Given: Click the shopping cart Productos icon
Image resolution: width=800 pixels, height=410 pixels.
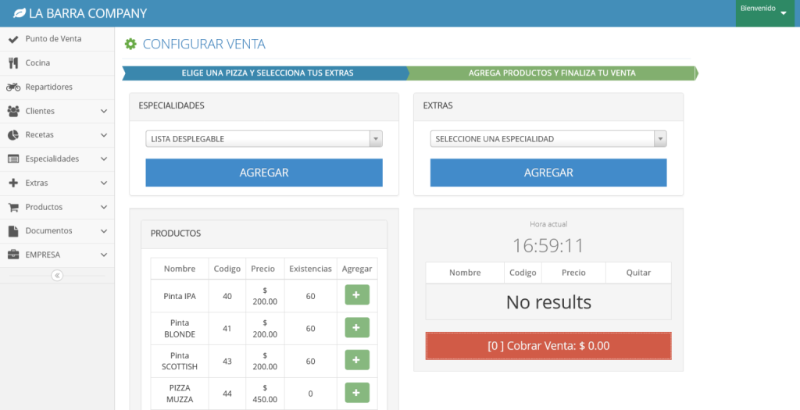Looking at the screenshot, I should [13, 207].
